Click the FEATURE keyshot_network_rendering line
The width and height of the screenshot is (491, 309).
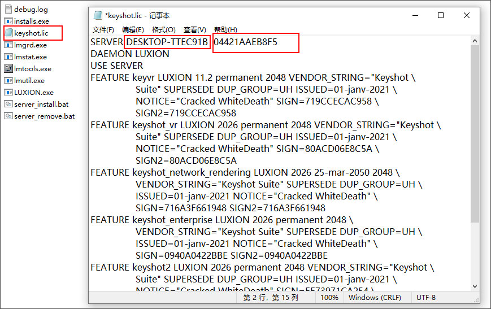coord(245,172)
